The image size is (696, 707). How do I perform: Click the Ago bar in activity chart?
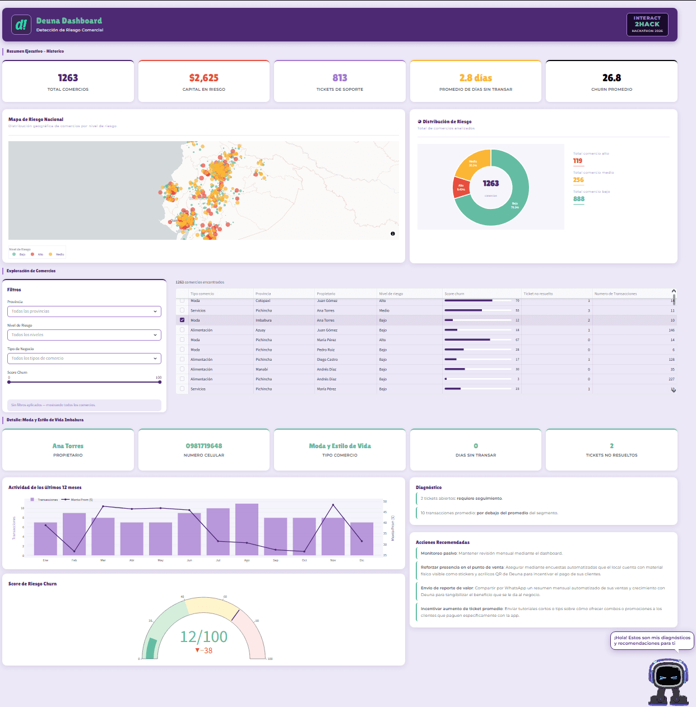click(x=247, y=529)
